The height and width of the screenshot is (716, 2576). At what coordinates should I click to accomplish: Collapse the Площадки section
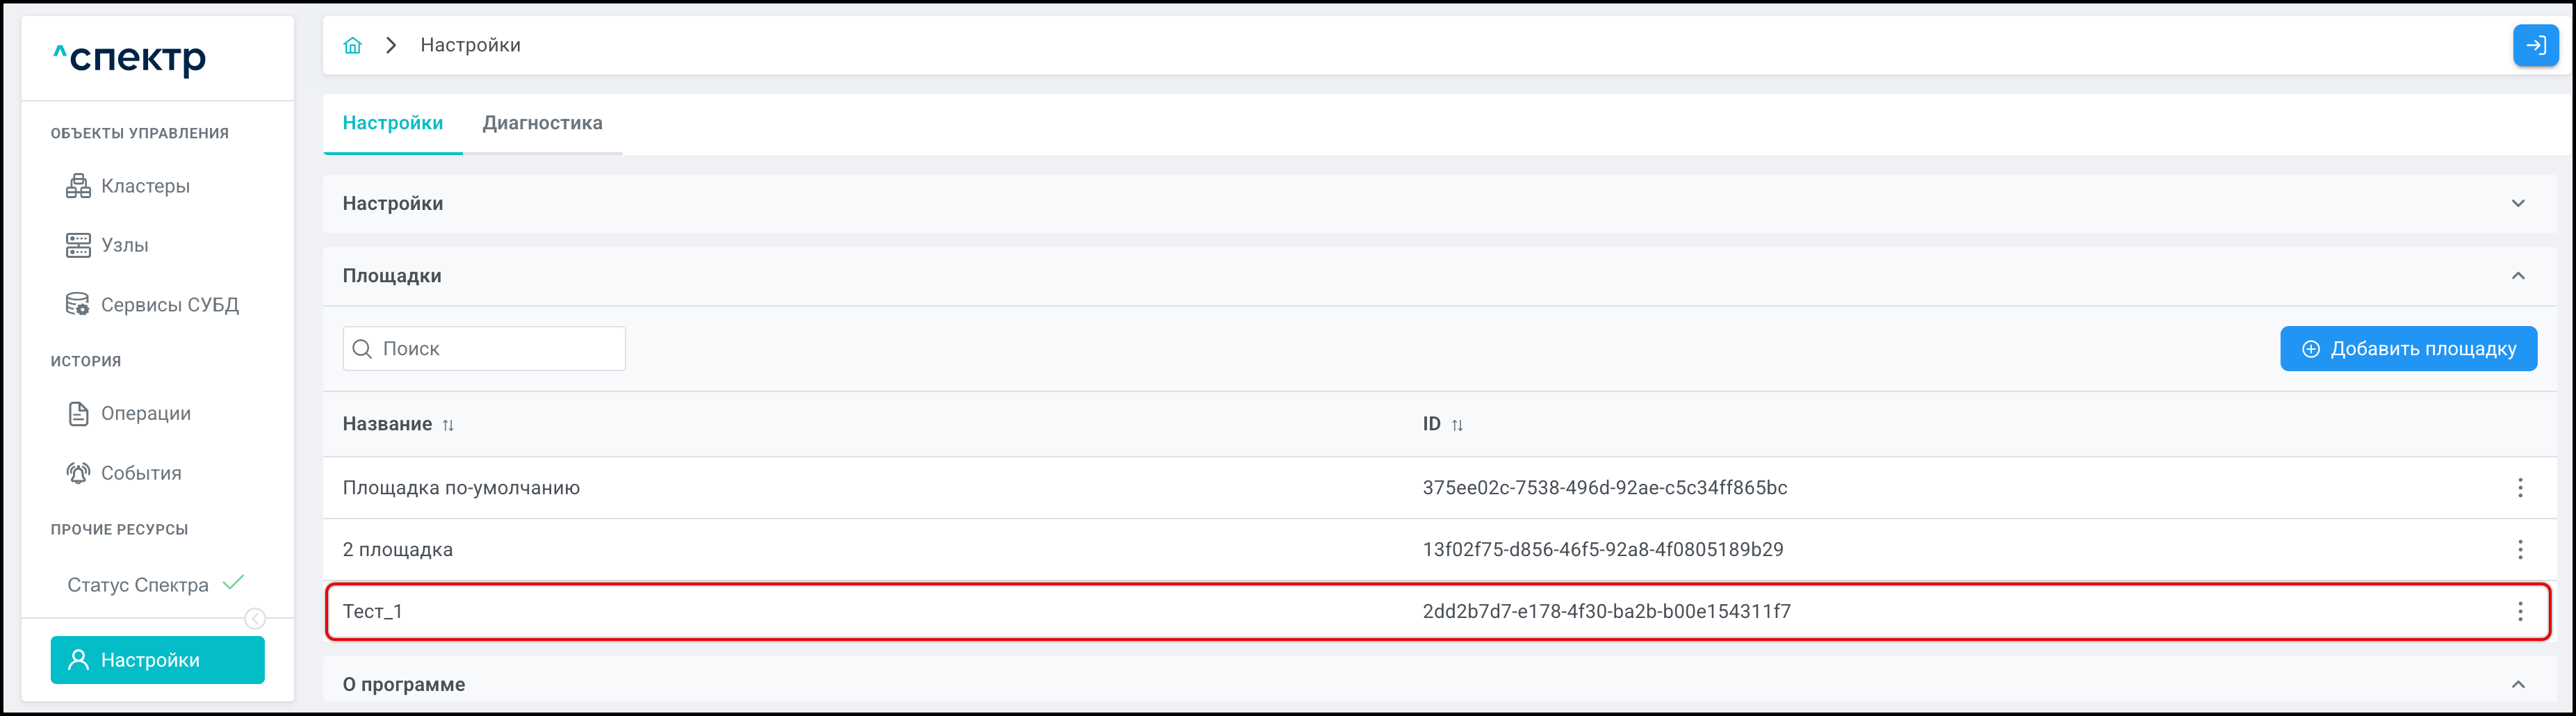[2517, 276]
